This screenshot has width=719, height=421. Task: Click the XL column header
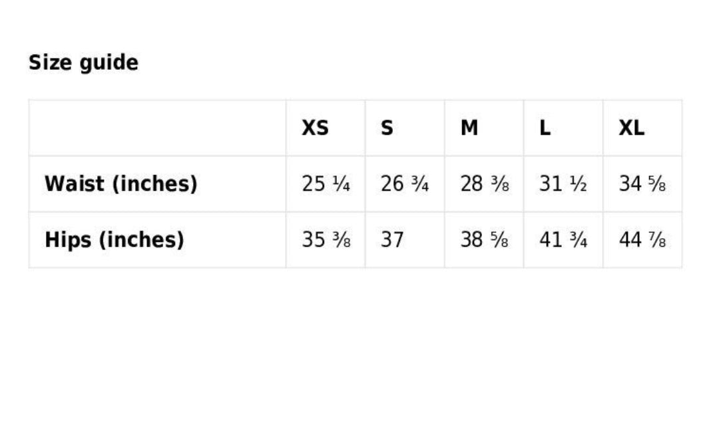[x=631, y=128]
